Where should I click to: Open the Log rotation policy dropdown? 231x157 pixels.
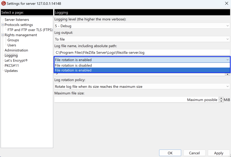pyautogui.click(x=142, y=86)
